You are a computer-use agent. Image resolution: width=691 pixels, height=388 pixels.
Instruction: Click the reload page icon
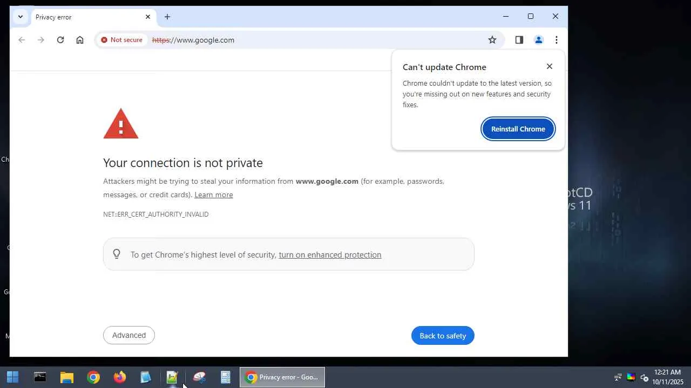[60, 40]
